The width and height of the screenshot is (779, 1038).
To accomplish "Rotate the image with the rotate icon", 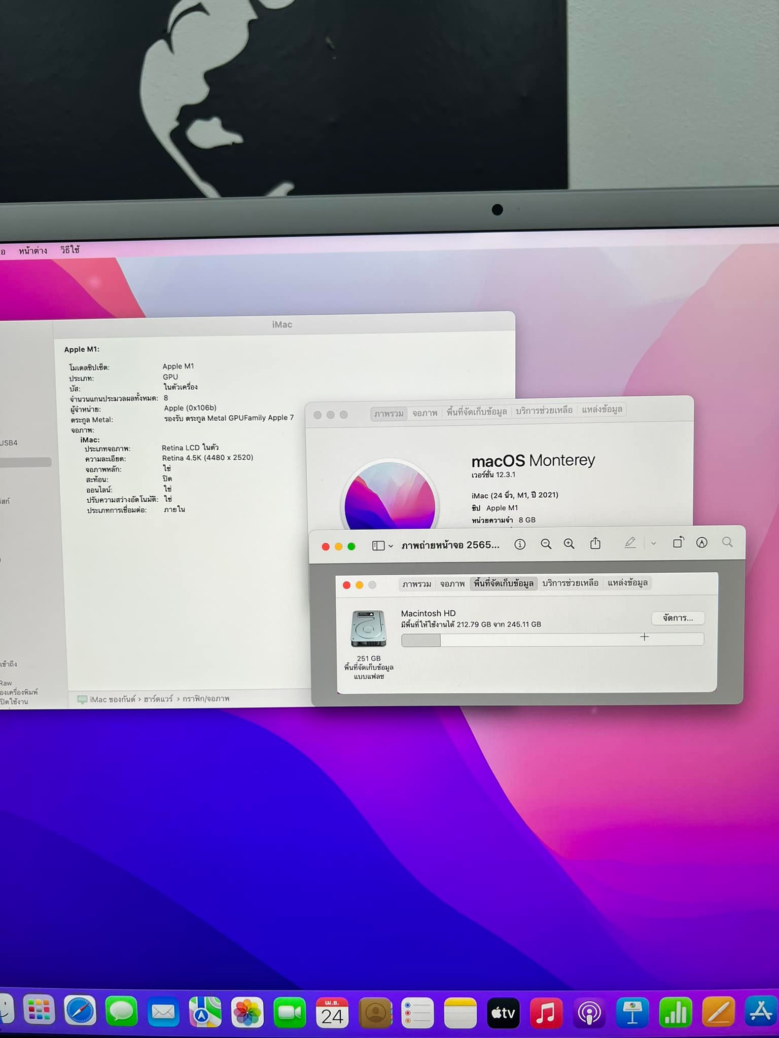I will [678, 542].
